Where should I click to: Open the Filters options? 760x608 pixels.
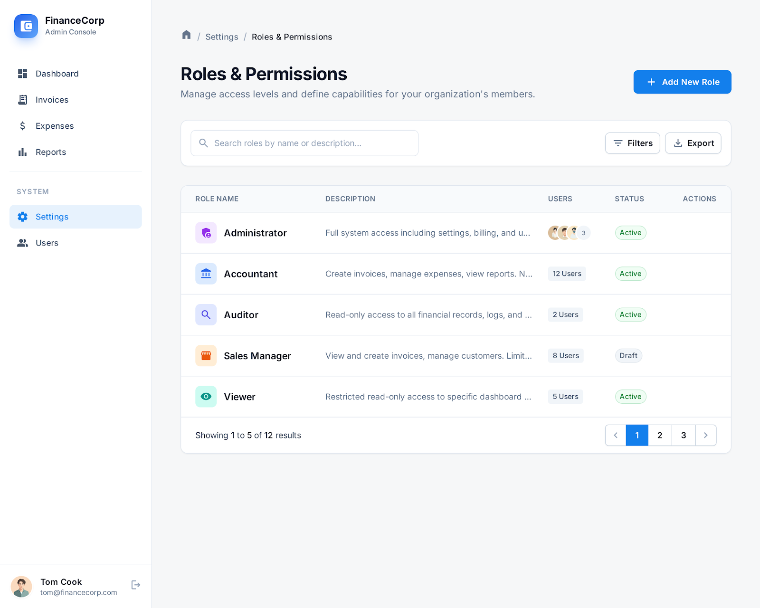click(x=632, y=143)
